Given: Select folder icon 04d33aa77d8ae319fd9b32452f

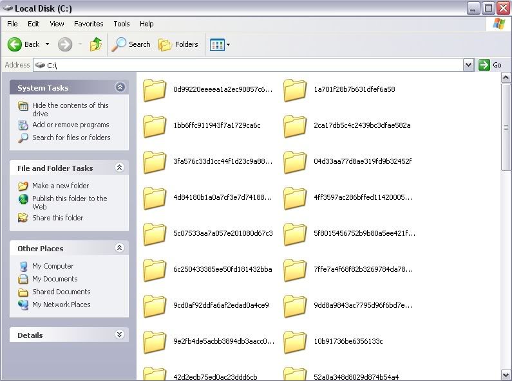Looking at the screenshot, I should click(295, 162).
